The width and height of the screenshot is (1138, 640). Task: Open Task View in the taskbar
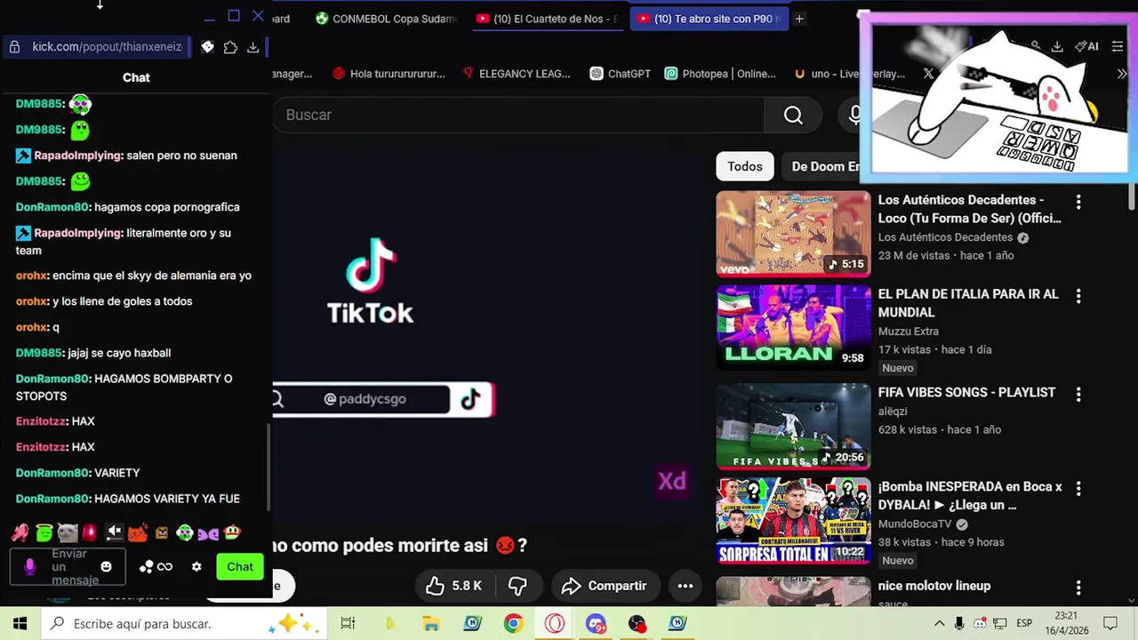coord(348,623)
